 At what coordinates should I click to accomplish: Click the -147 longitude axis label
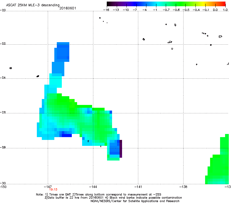click(48, 187)
